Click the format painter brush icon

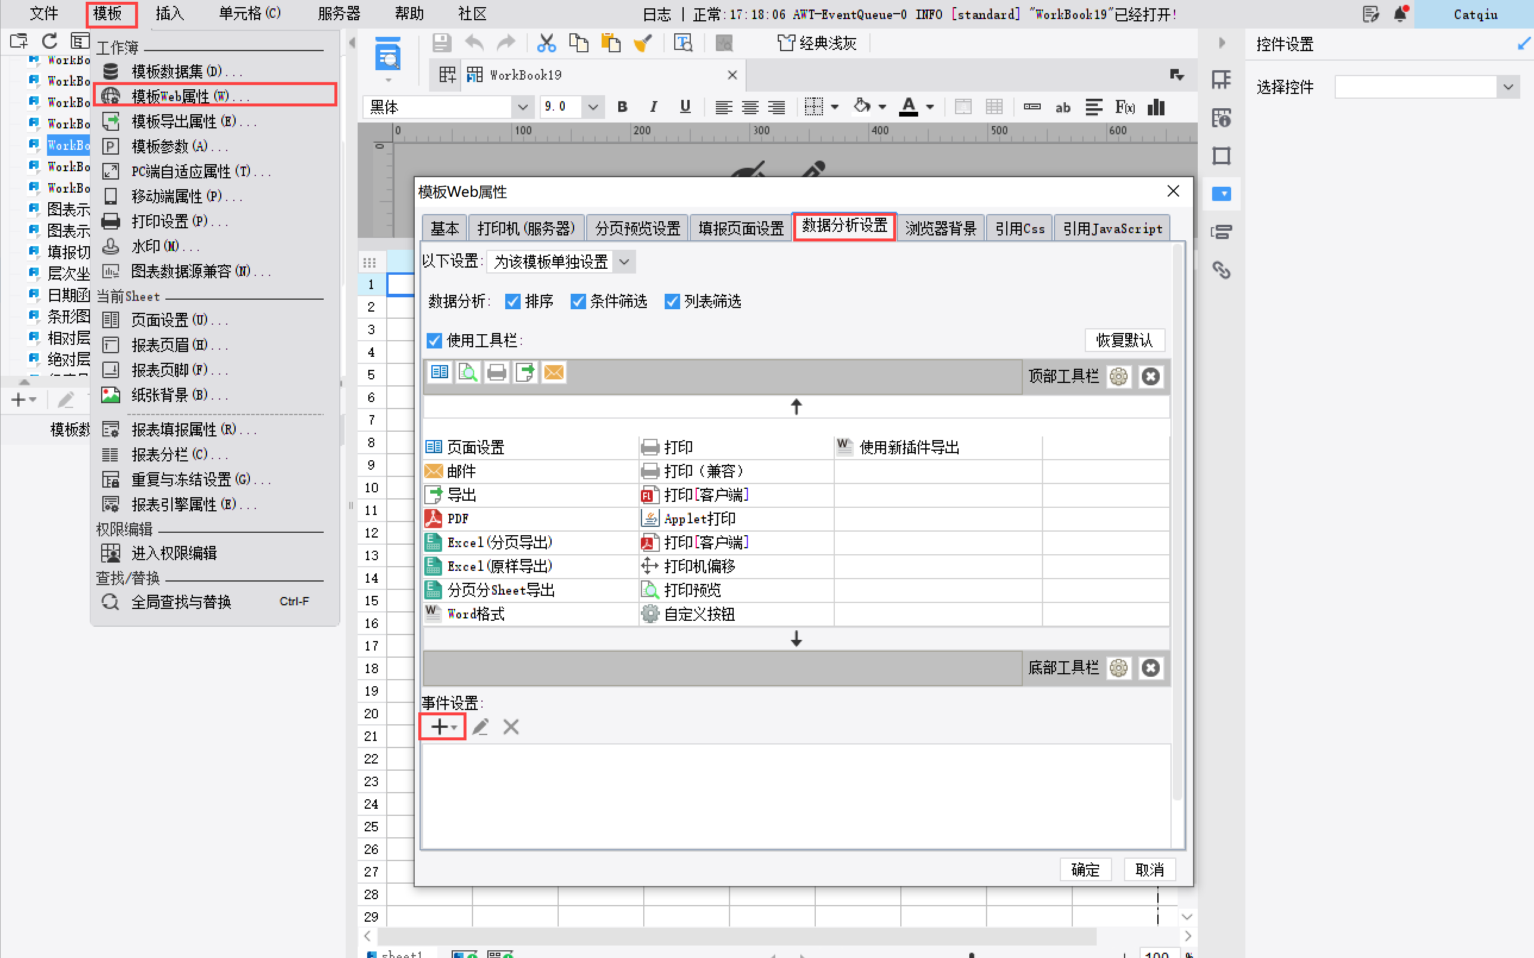click(642, 43)
